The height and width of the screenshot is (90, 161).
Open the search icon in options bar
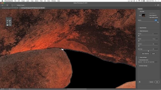click(155, 5)
